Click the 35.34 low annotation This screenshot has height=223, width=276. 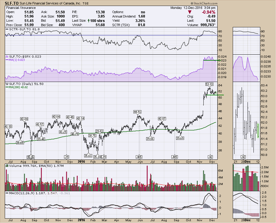[97, 157]
